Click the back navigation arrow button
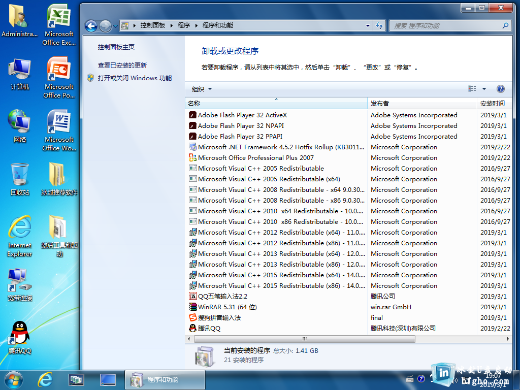This screenshot has width=520, height=390. (x=91, y=26)
